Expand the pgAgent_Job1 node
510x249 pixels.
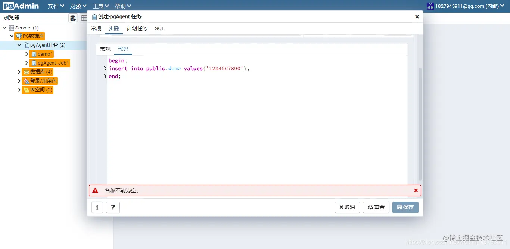[x=27, y=63]
